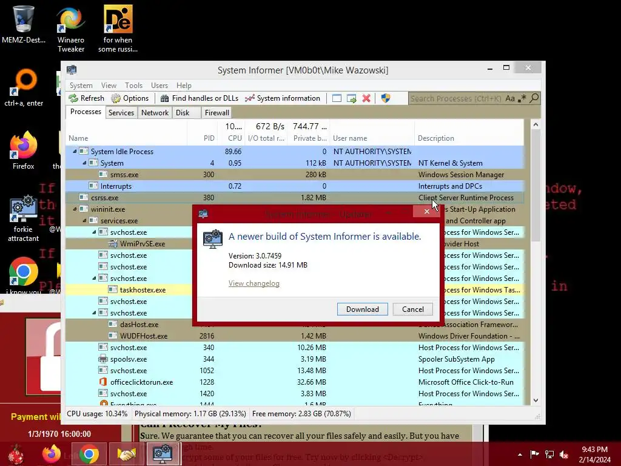Select the Interrupts row

295,186
